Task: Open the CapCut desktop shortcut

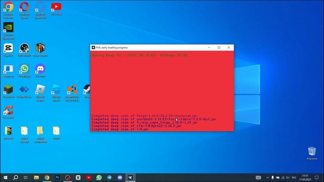Action: coord(9,50)
